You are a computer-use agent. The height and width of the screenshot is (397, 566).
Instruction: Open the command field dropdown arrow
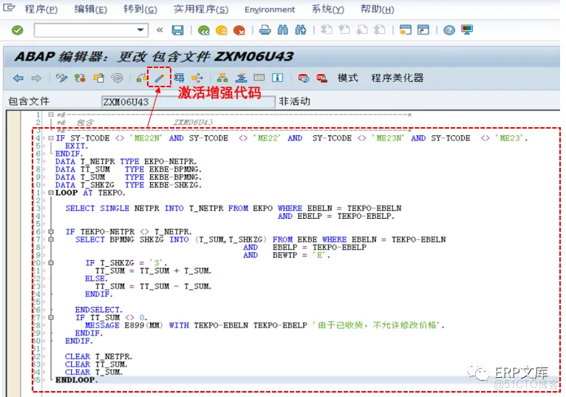141,30
